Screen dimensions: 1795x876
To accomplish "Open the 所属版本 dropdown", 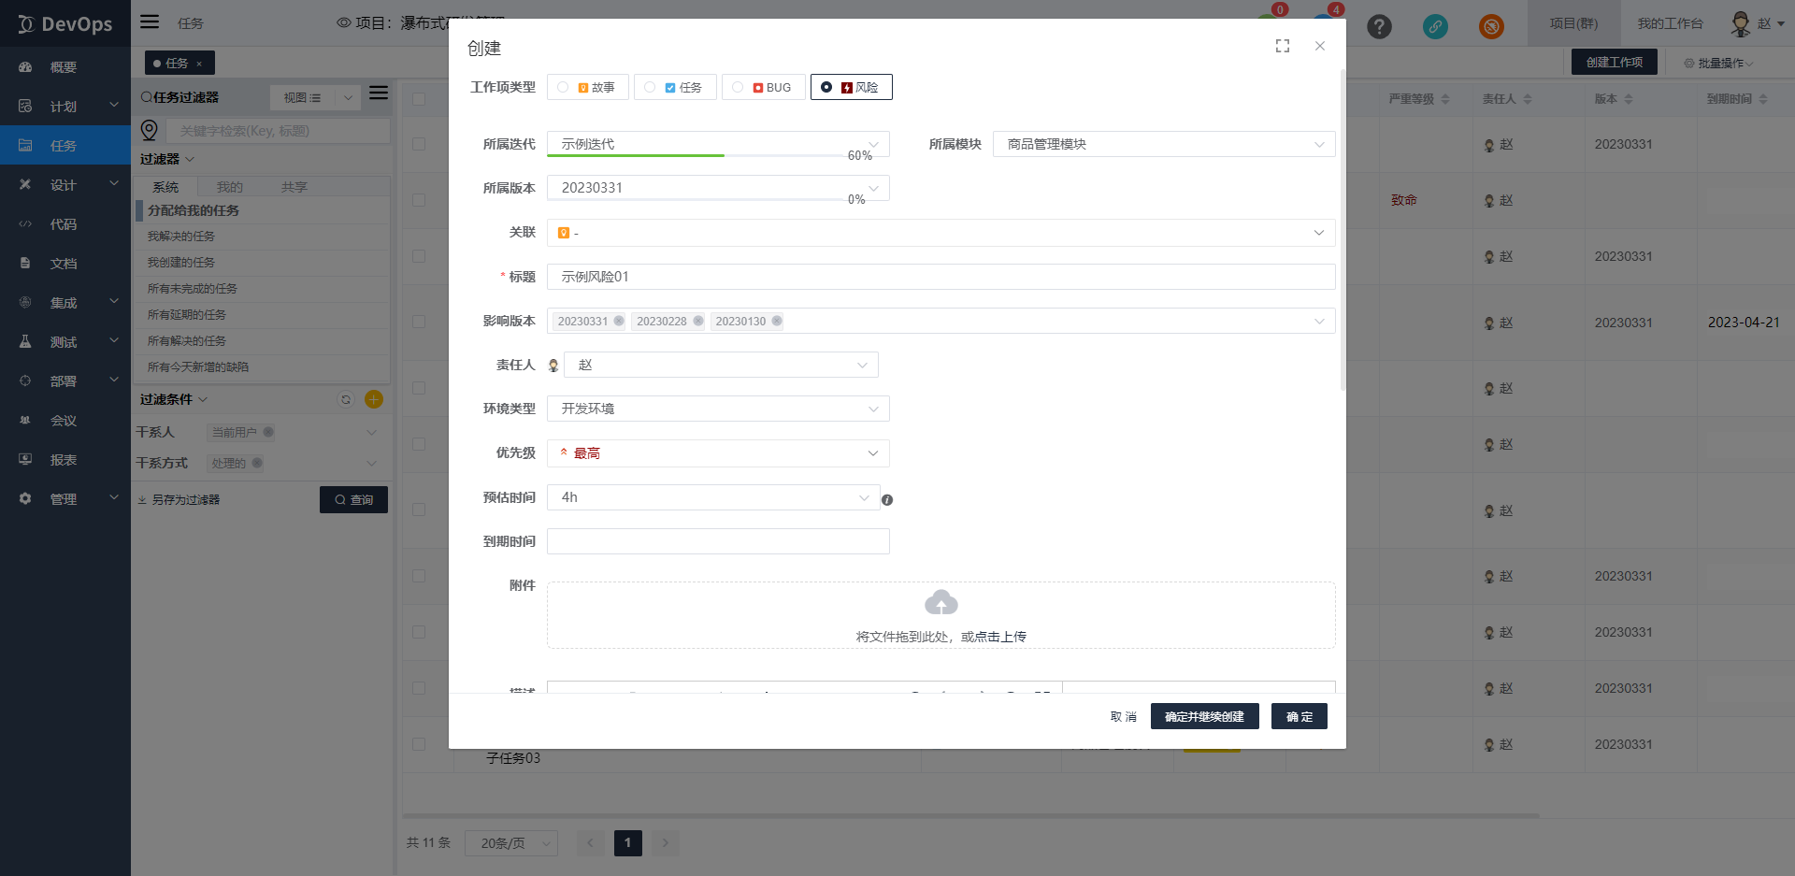I will tap(718, 188).
